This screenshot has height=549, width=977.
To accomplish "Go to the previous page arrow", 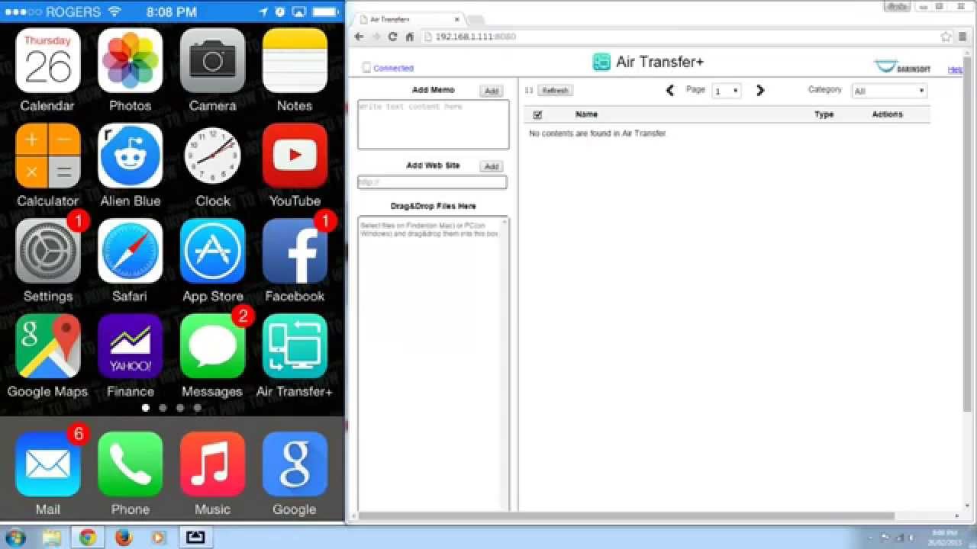I will [670, 90].
